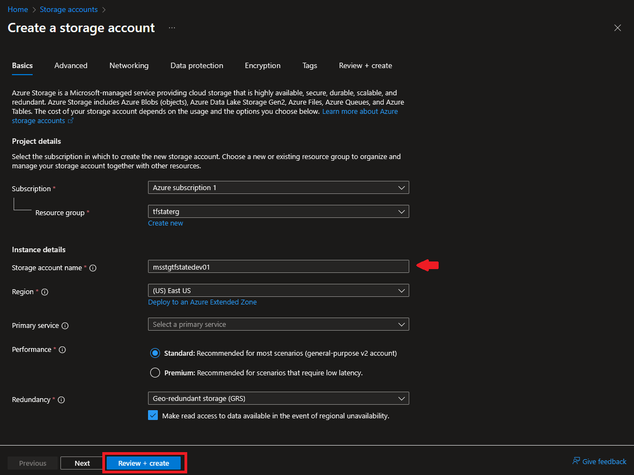Click the info icon beside Redundancy
The image size is (634, 475).
click(x=61, y=400)
